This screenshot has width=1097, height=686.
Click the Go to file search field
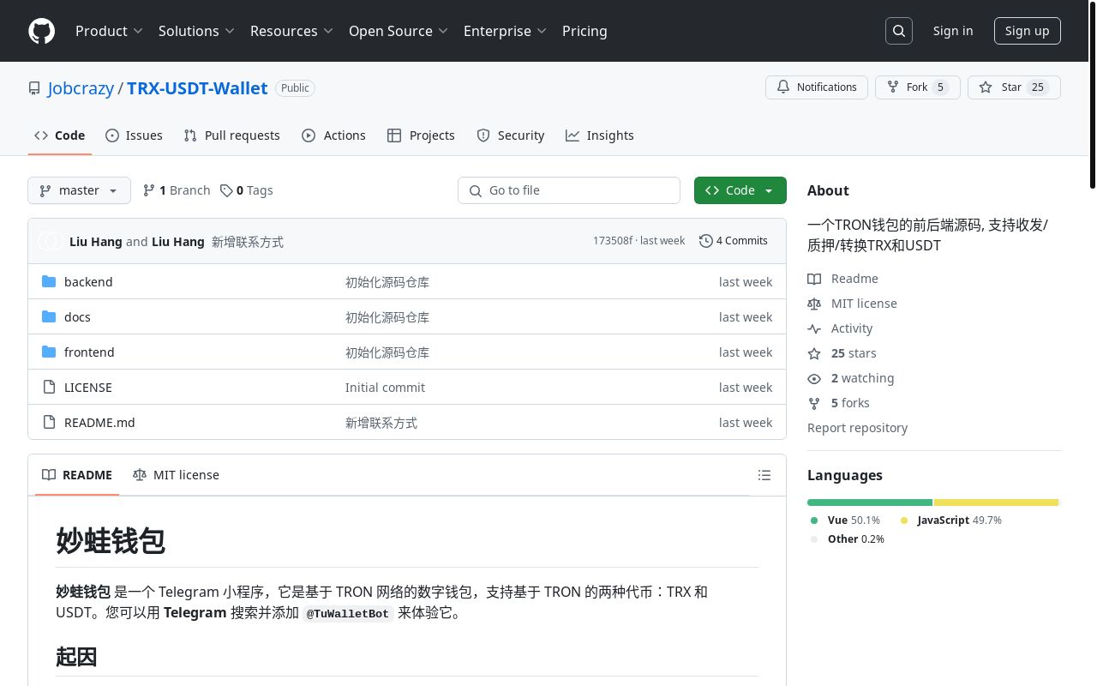point(569,190)
